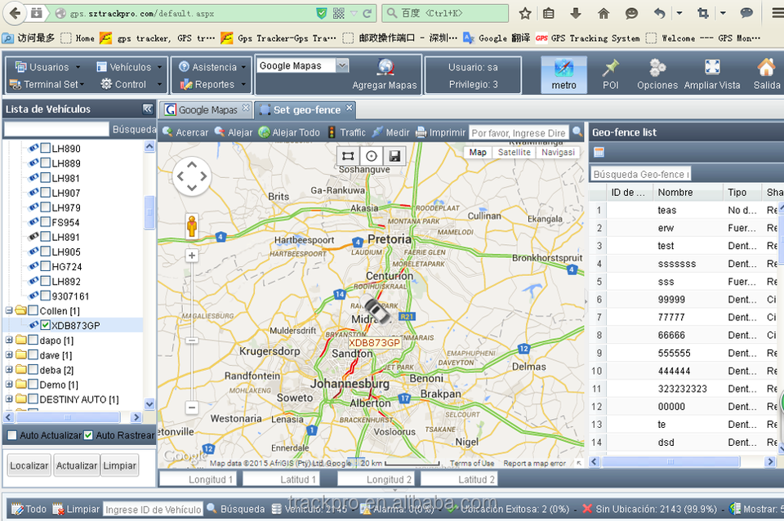Switch map to Satellite view
The height and width of the screenshot is (521, 784).
click(514, 153)
